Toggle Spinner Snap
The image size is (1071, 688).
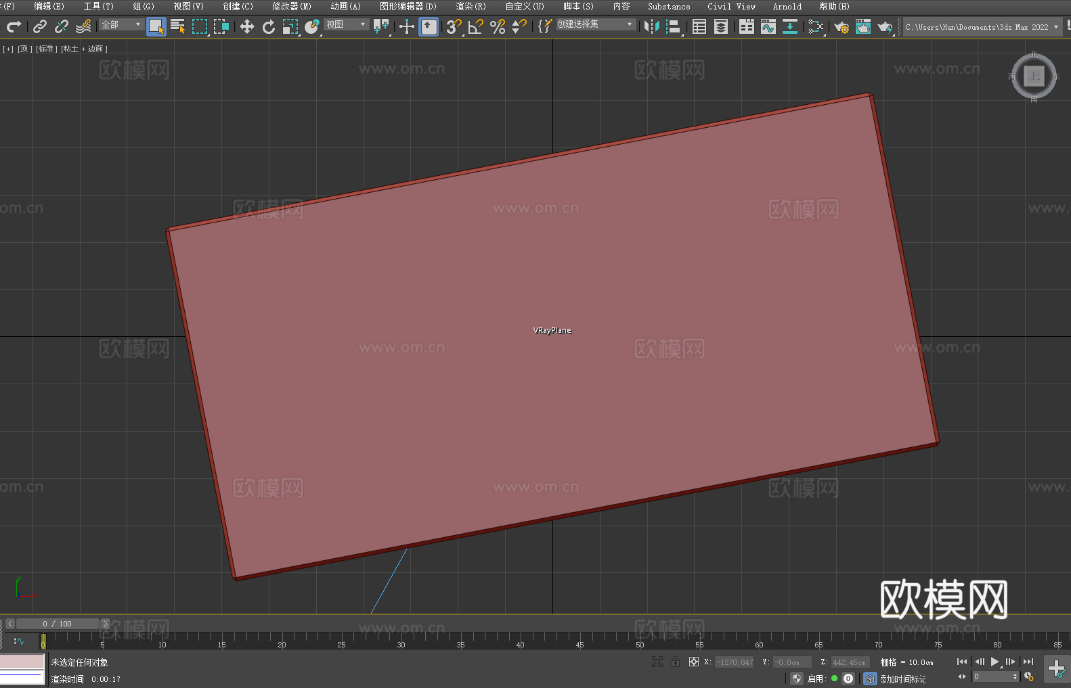pyautogui.click(x=519, y=26)
